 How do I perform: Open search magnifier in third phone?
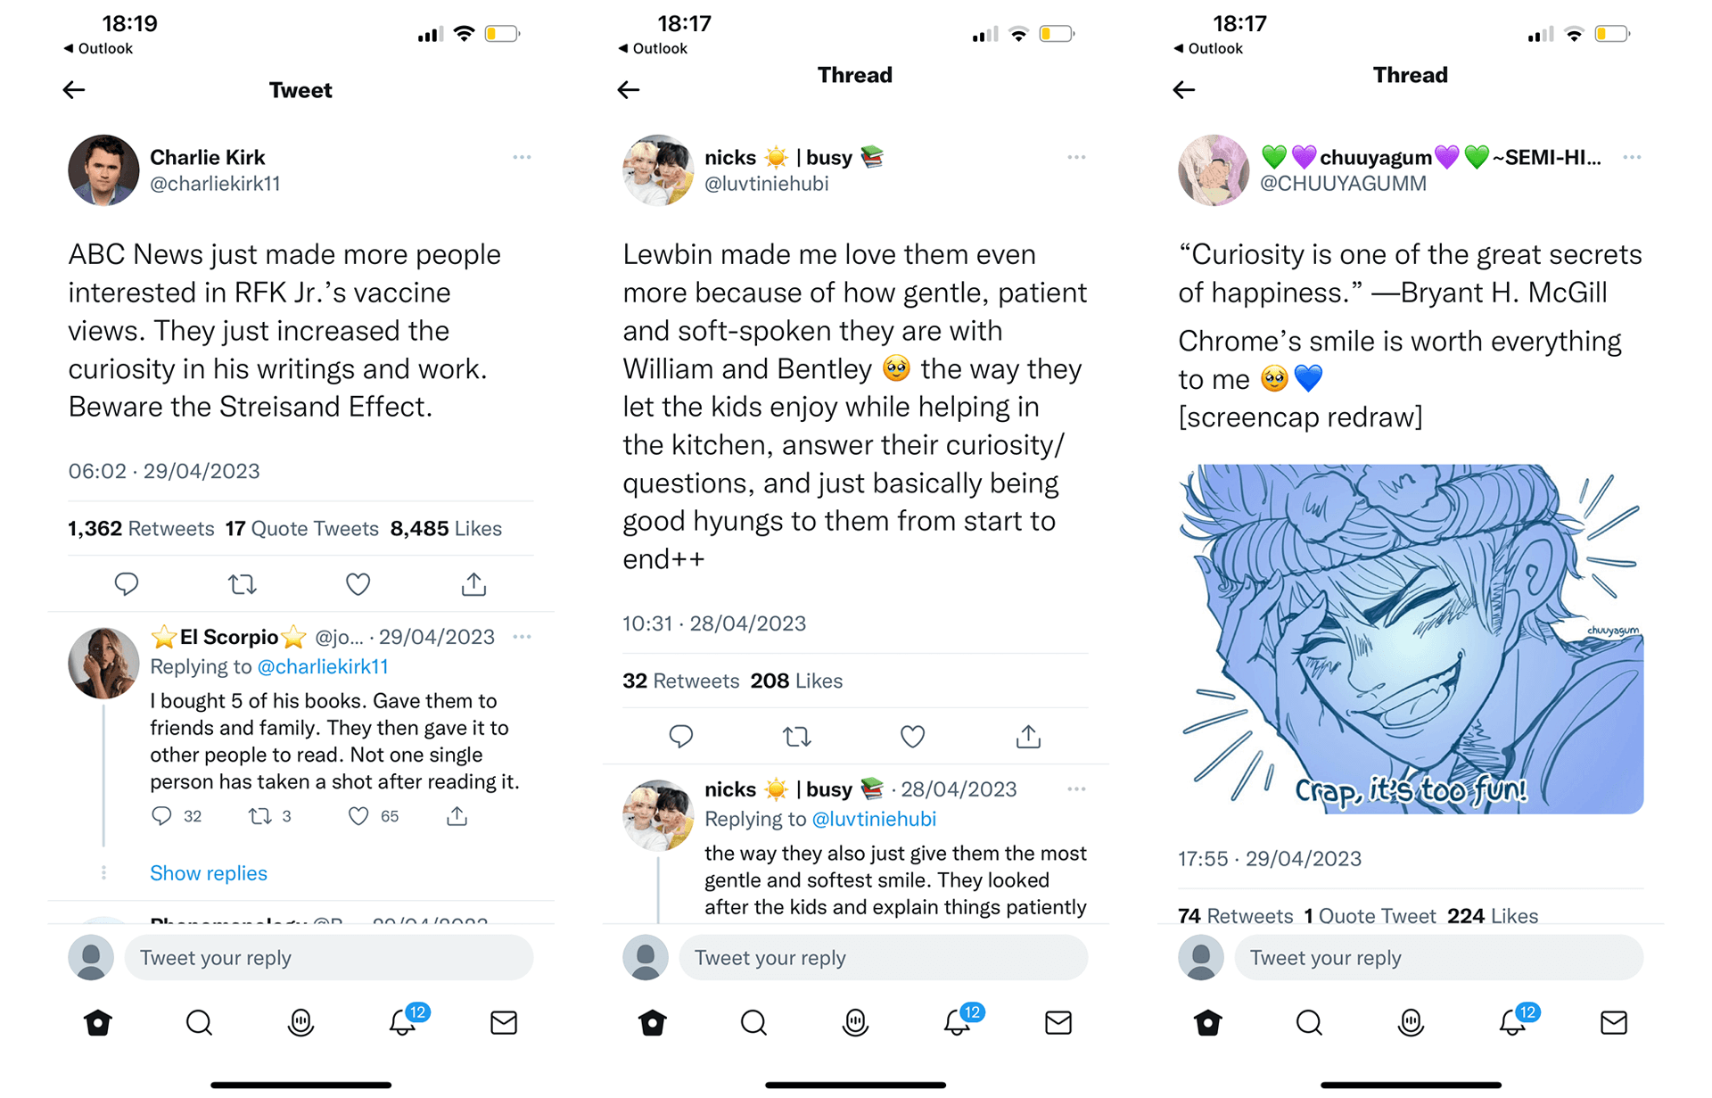tap(1309, 1022)
